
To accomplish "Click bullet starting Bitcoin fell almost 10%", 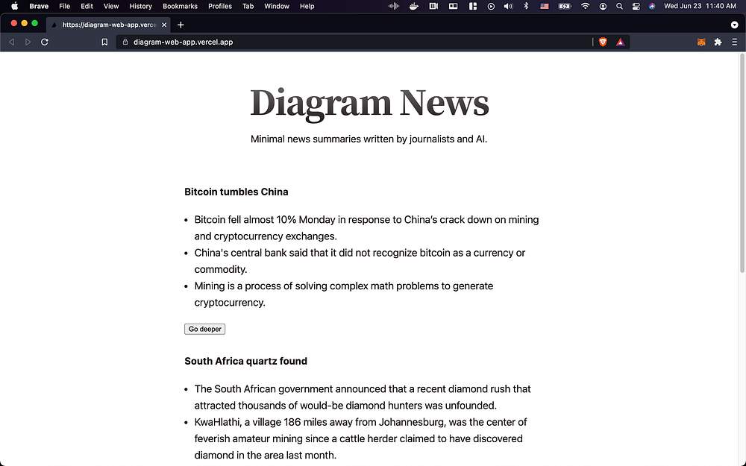I will tap(366, 227).
